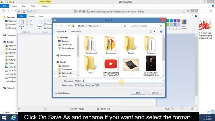
Task: Open Internet Explorer from taskbar
Action: click(x=13, y=118)
